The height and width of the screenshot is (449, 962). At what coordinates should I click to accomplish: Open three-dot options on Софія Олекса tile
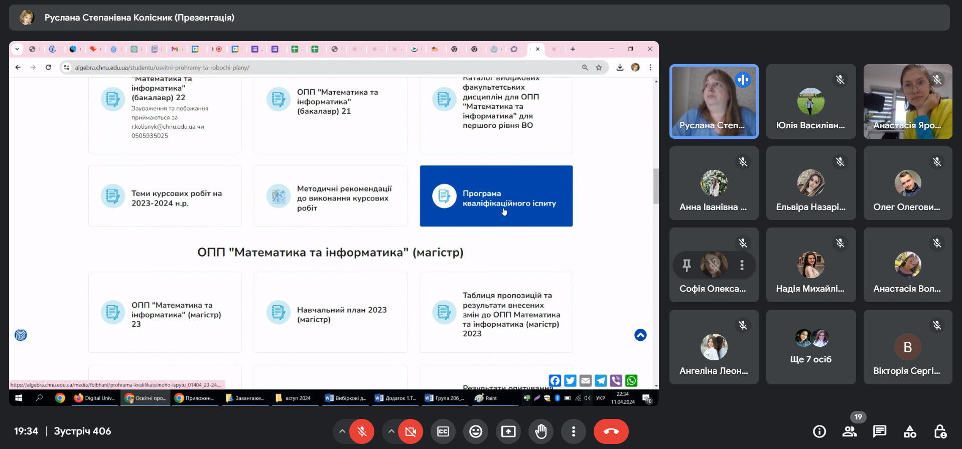tap(742, 265)
